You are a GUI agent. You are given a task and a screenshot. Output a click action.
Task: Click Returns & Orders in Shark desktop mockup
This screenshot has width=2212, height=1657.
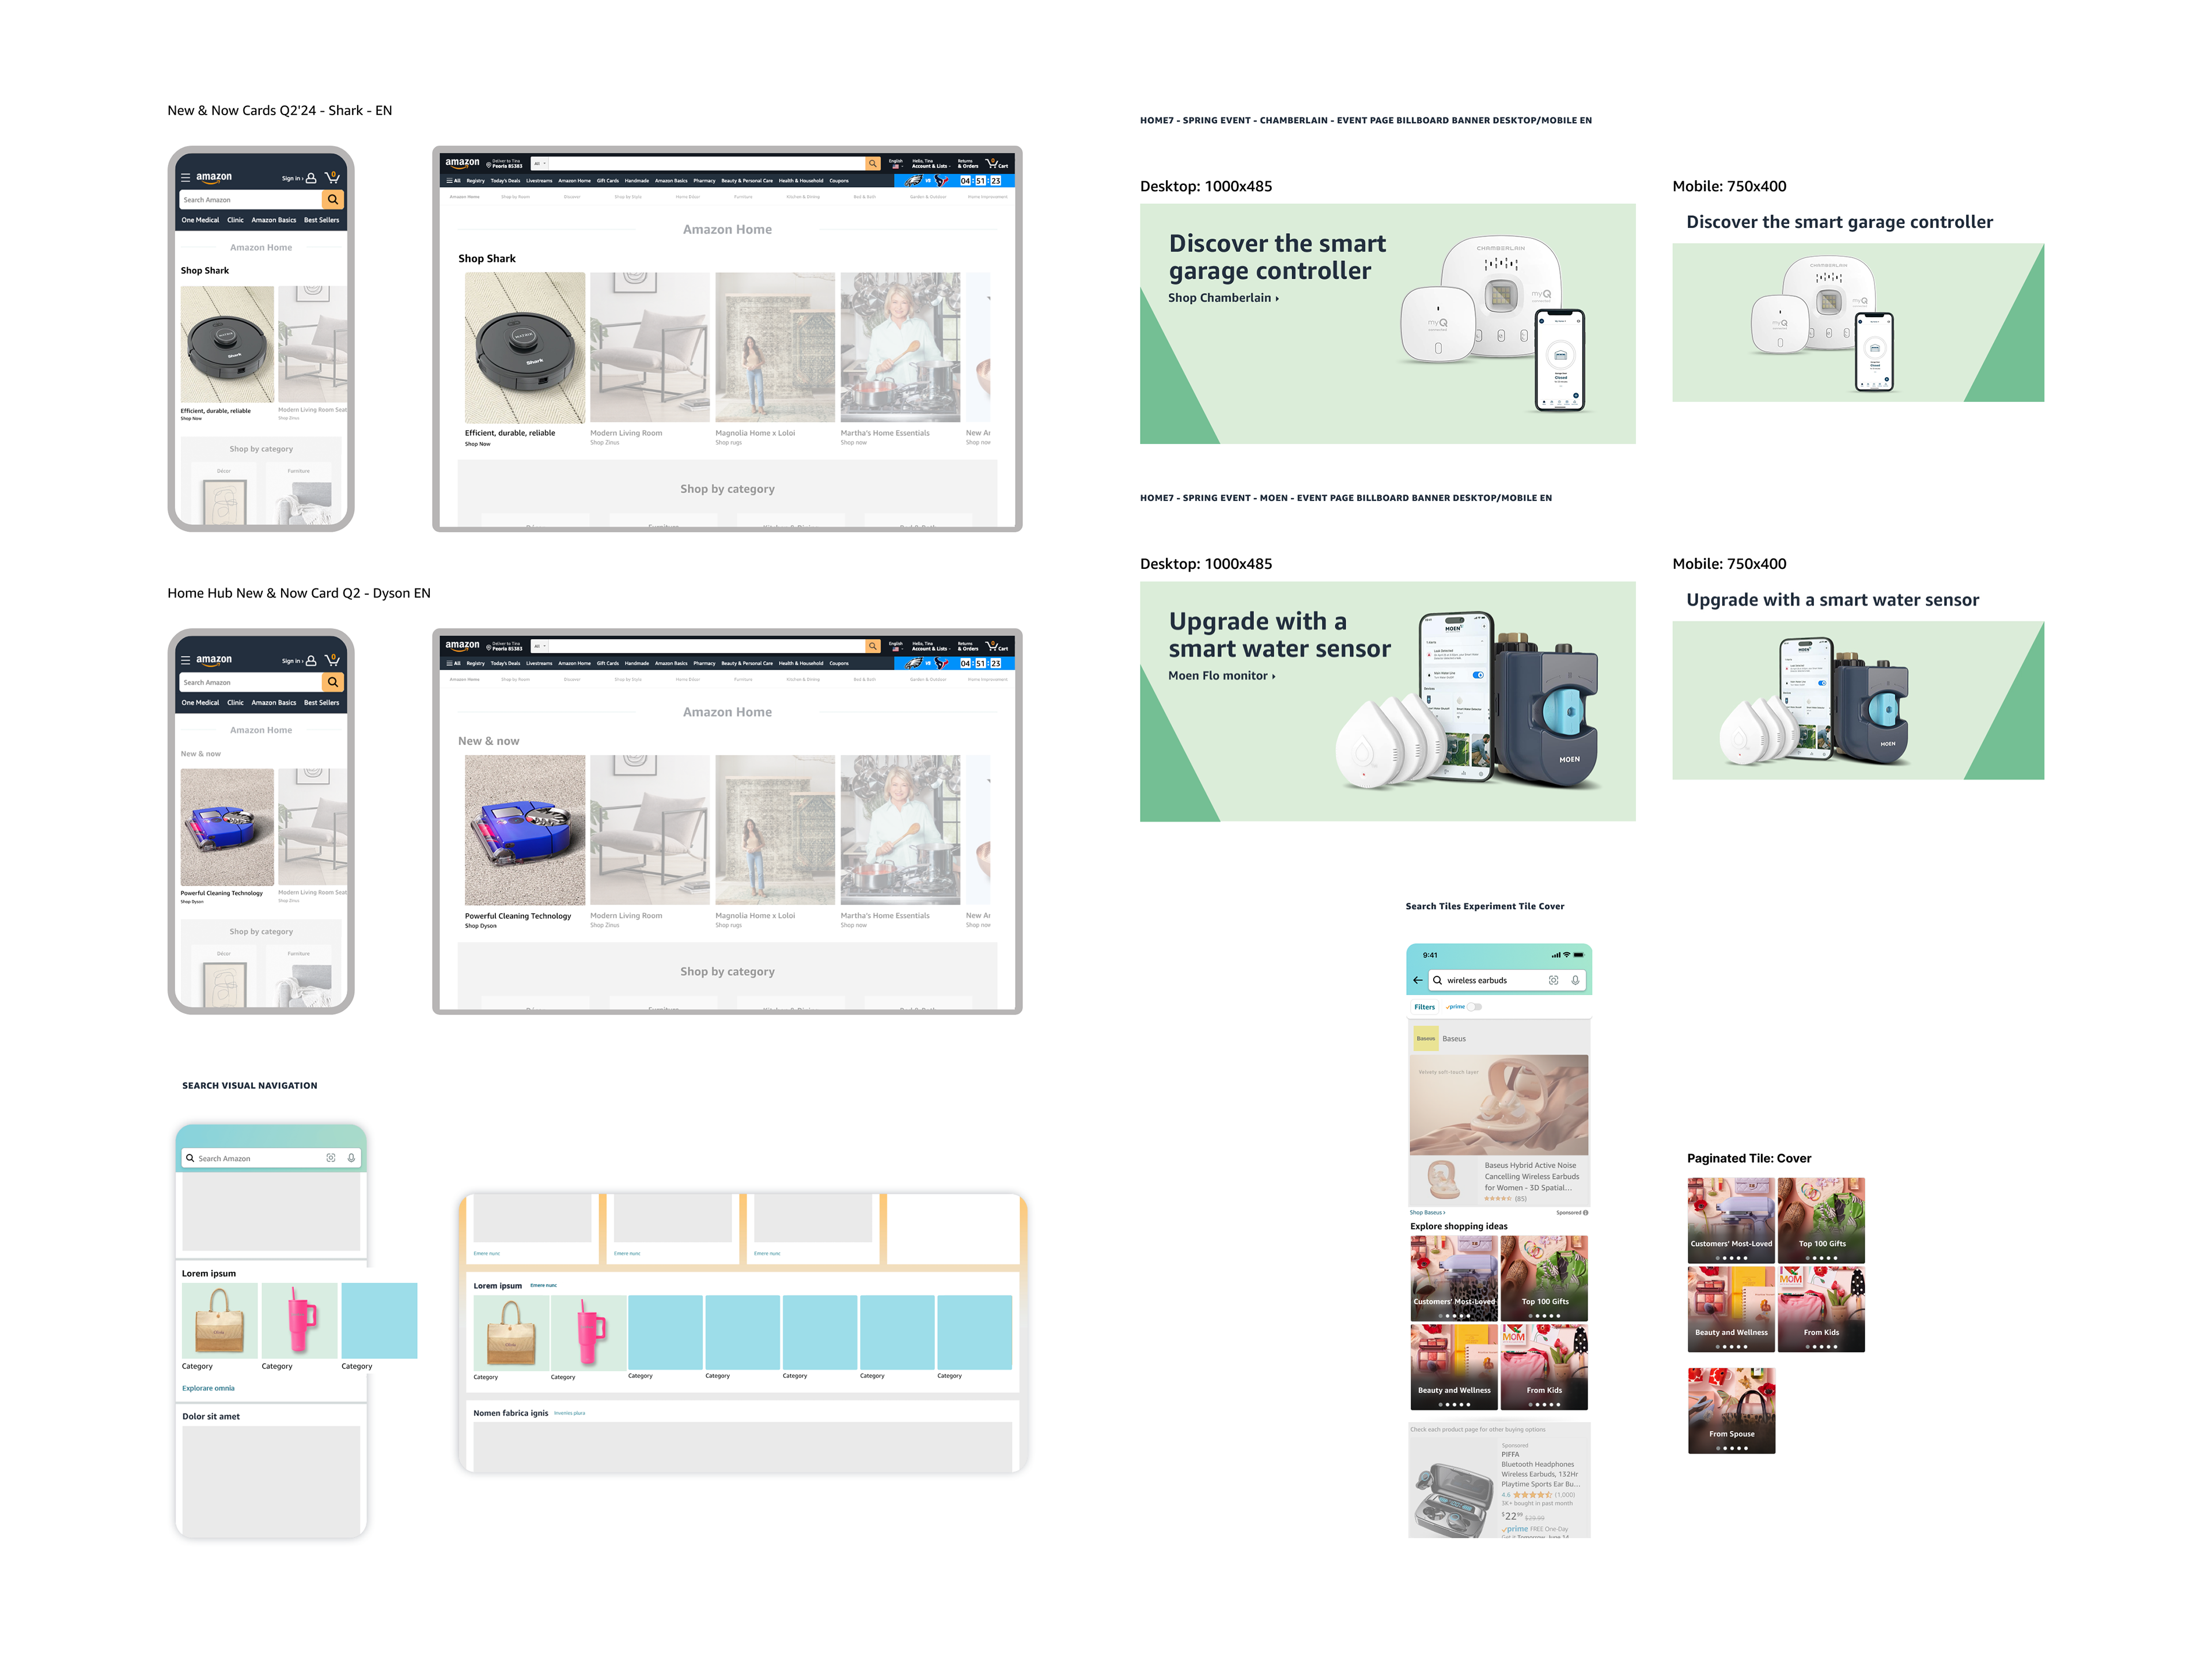click(x=968, y=163)
